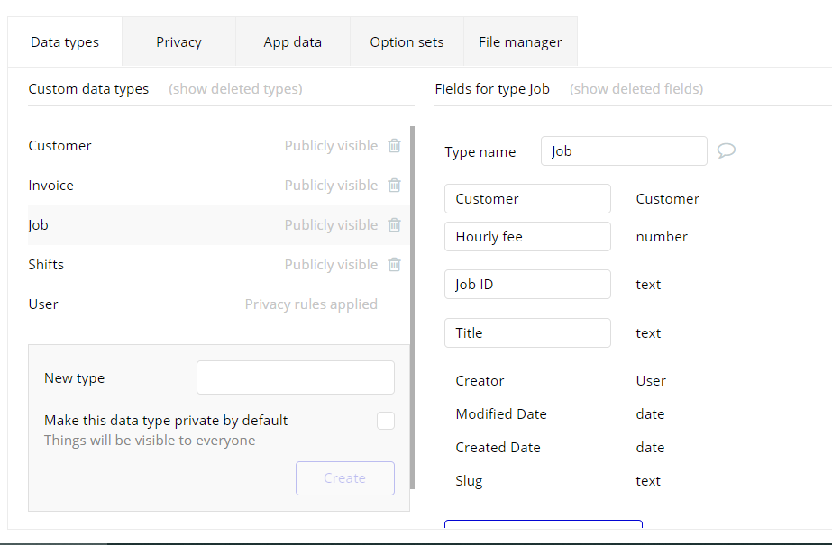
Task: Click show deleted fields link
Action: click(636, 89)
